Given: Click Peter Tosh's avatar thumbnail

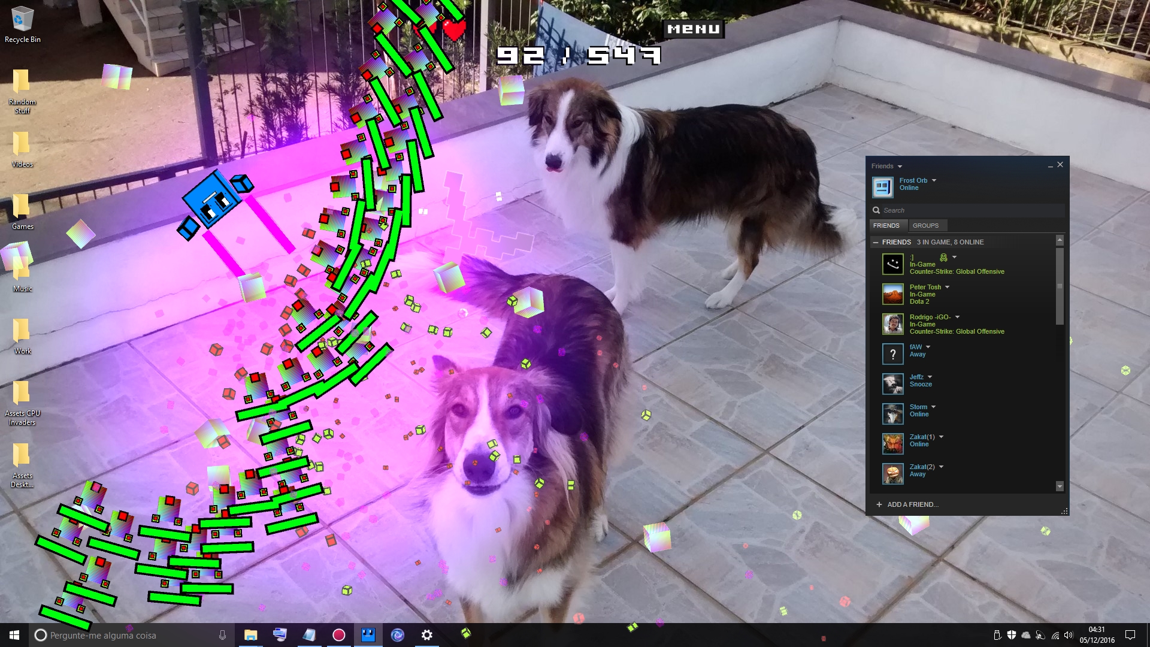Looking at the screenshot, I should [x=893, y=294].
